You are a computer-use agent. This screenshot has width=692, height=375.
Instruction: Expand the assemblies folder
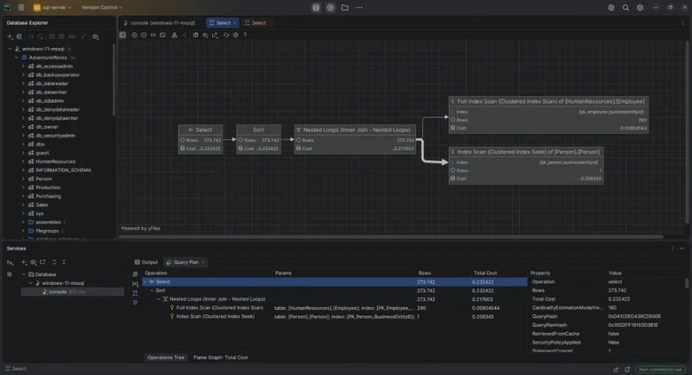24,222
